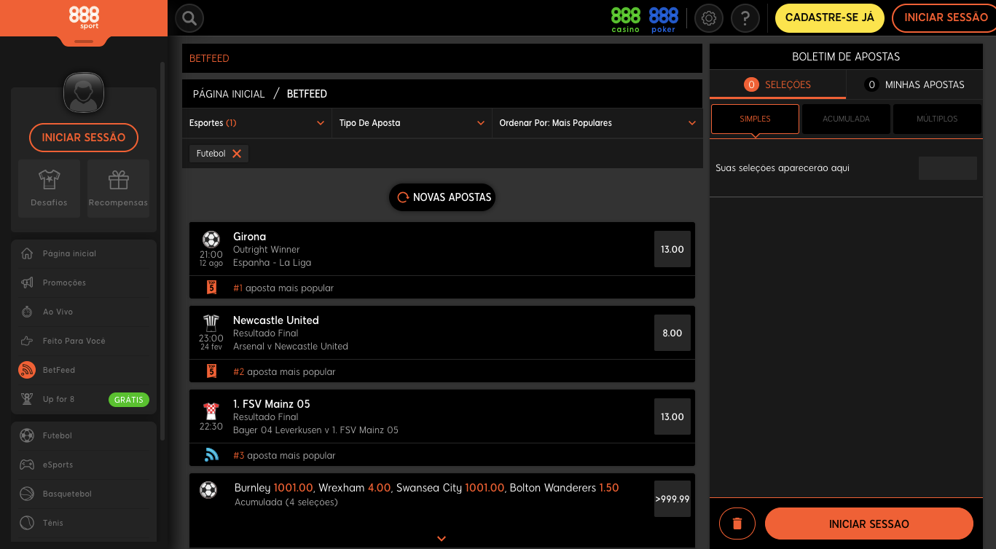This screenshot has height=549, width=996.
Task: Click Newcastle United jersey icon
Action: (x=211, y=323)
